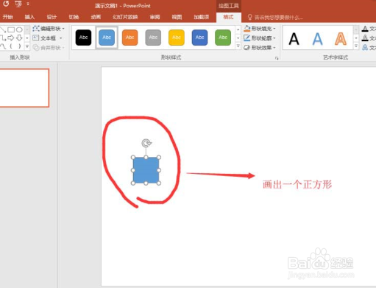Apply the black Abc shape style
Image resolution: width=376 pixels, height=288 pixels.
(83, 38)
